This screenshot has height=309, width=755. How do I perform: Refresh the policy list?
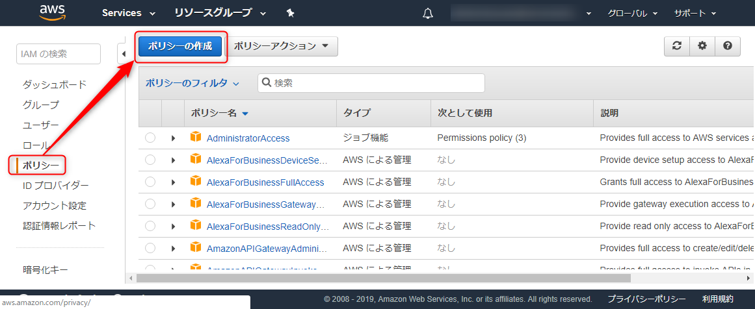click(677, 45)
